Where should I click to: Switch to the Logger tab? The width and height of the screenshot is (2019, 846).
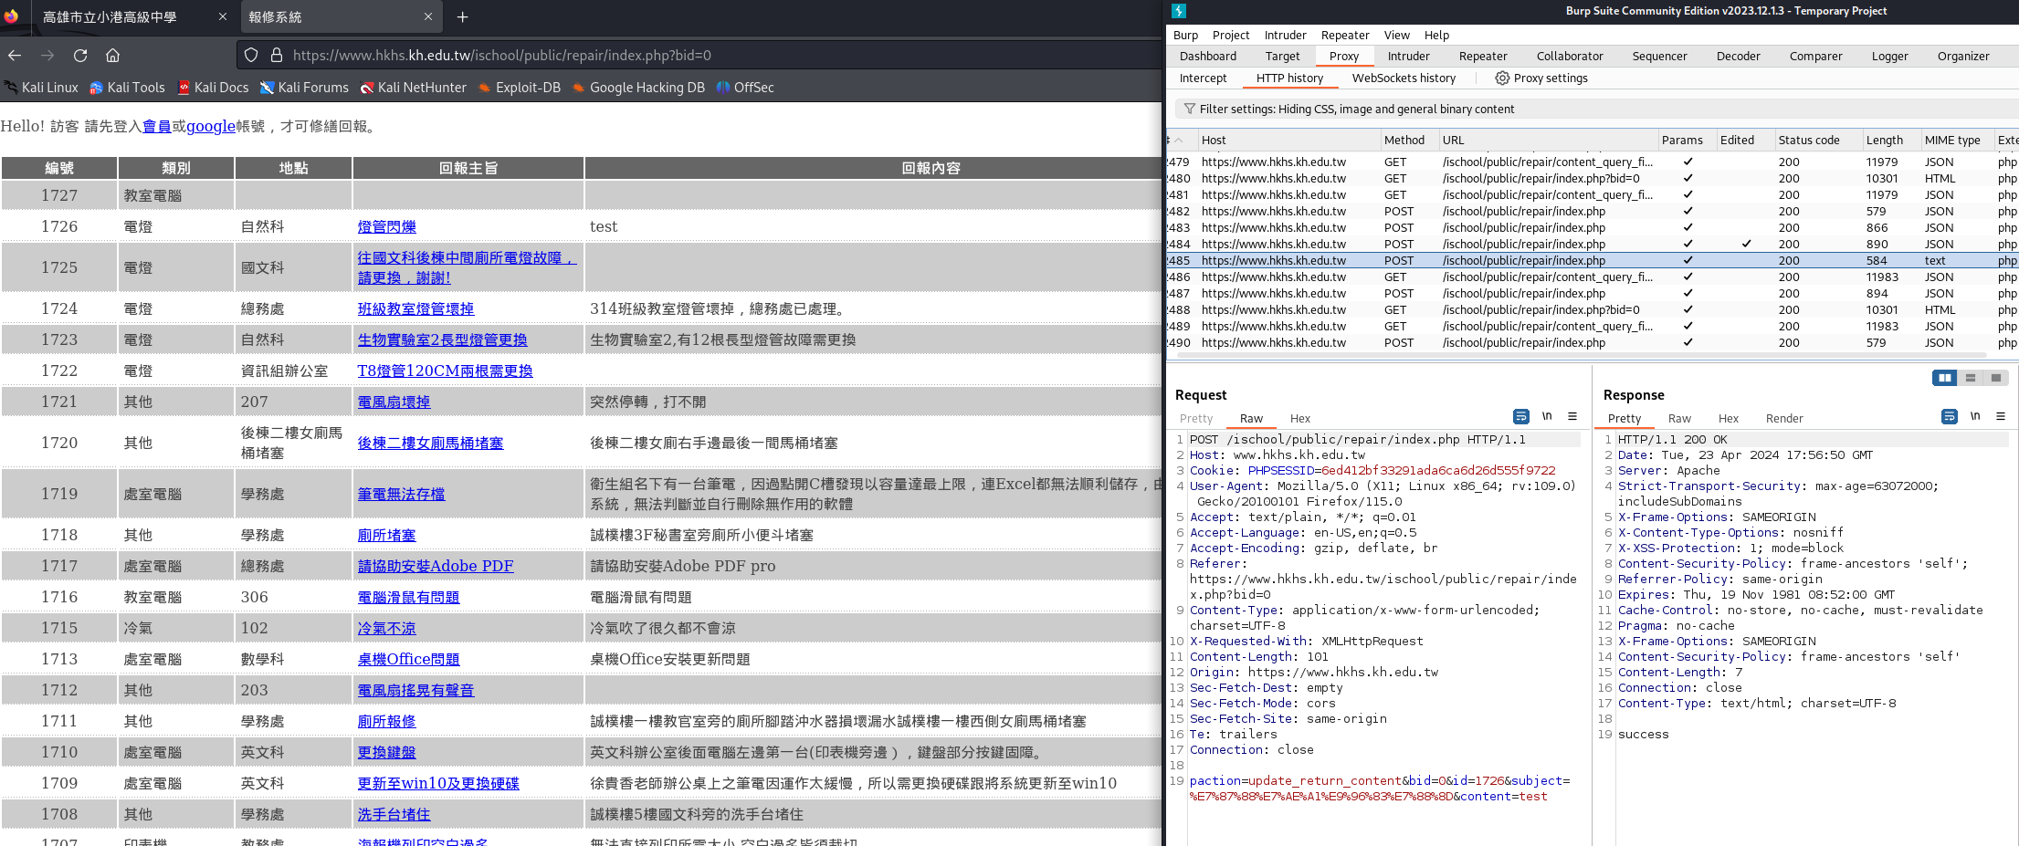coord(1889,56)
